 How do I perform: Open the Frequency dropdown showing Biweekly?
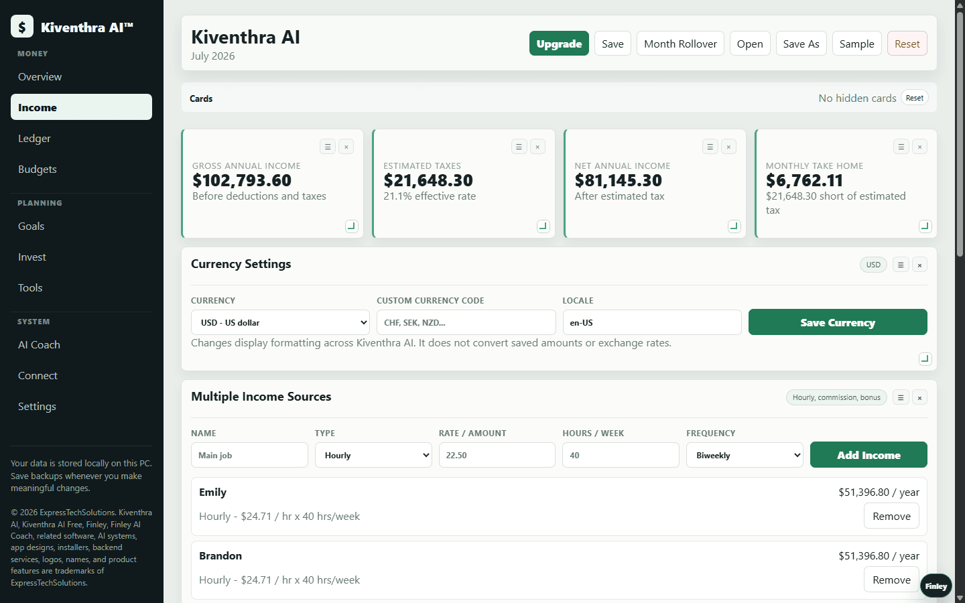(x=745, y=455)
